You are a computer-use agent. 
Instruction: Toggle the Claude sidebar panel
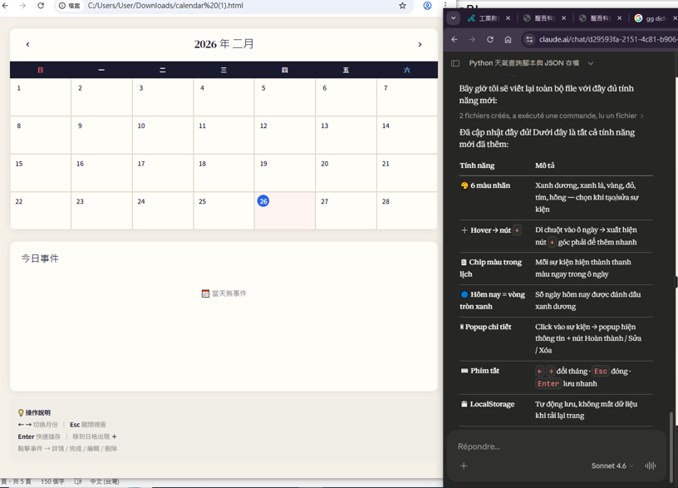click(x=455, y=63)
